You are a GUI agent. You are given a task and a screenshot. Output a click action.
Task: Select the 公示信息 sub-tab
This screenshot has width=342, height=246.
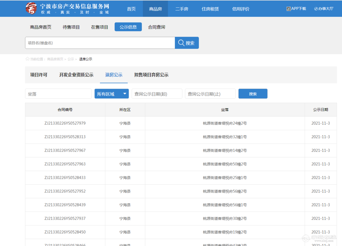[128, 27]
